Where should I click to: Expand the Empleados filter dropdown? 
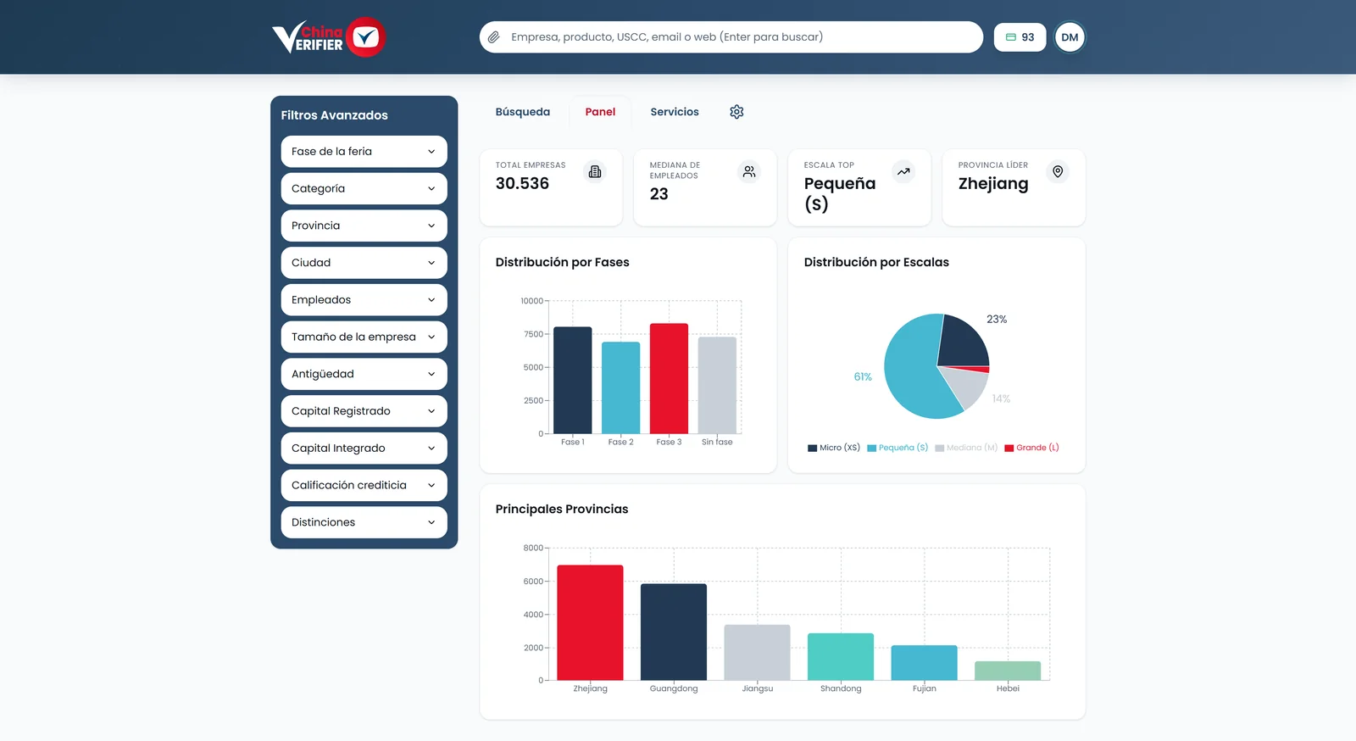click(x=364, y=300)
